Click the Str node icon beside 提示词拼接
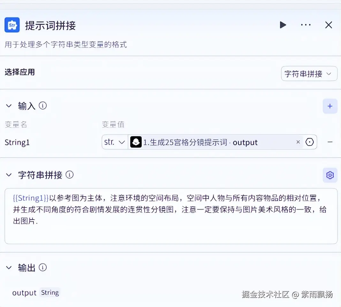This screenshot has width=341, height=307. 12,25
